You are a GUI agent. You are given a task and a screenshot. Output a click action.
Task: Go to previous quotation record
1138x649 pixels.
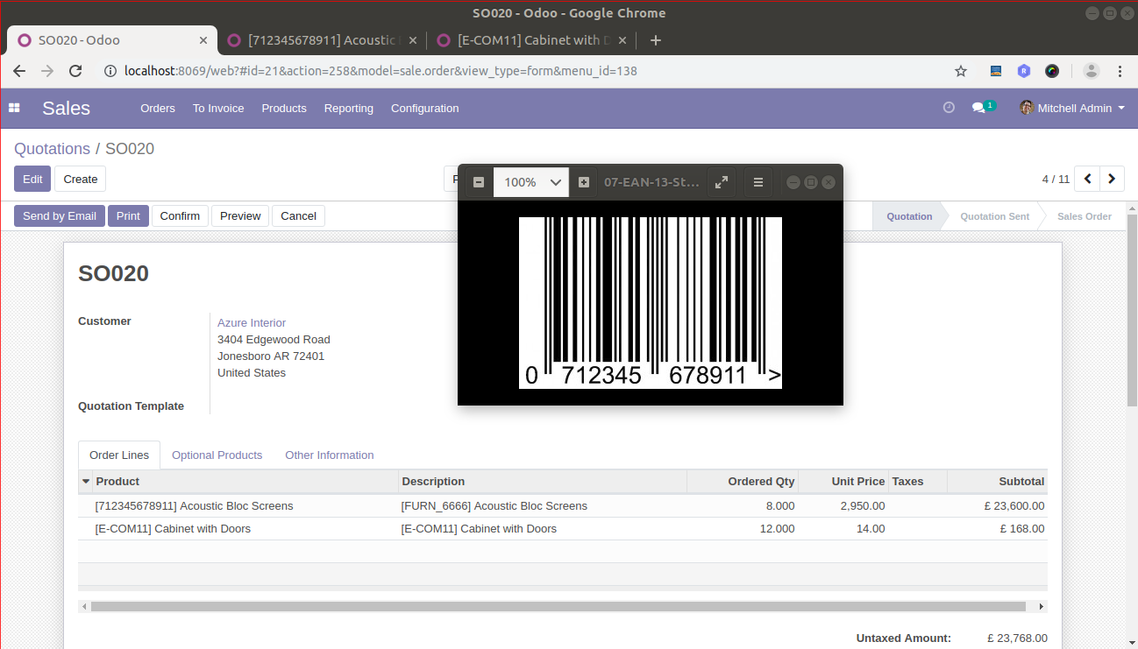1087,179
